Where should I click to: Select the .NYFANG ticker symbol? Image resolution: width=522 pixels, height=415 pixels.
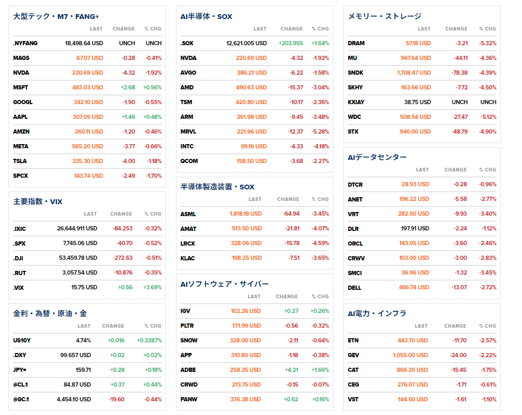coord(25,43)
